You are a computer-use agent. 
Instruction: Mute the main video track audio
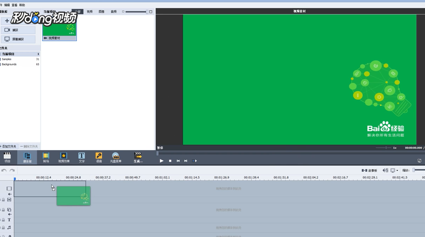point(10,194)
